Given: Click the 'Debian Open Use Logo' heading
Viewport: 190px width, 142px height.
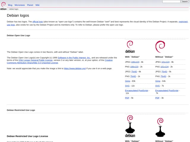Looking at the screenshot, I should pyautogui.click(x=18, y=35).
